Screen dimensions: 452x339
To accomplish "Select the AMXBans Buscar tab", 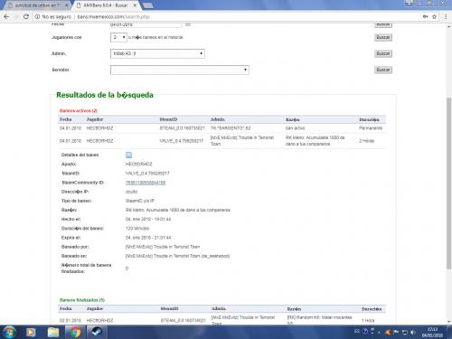I will click(106, 5).
